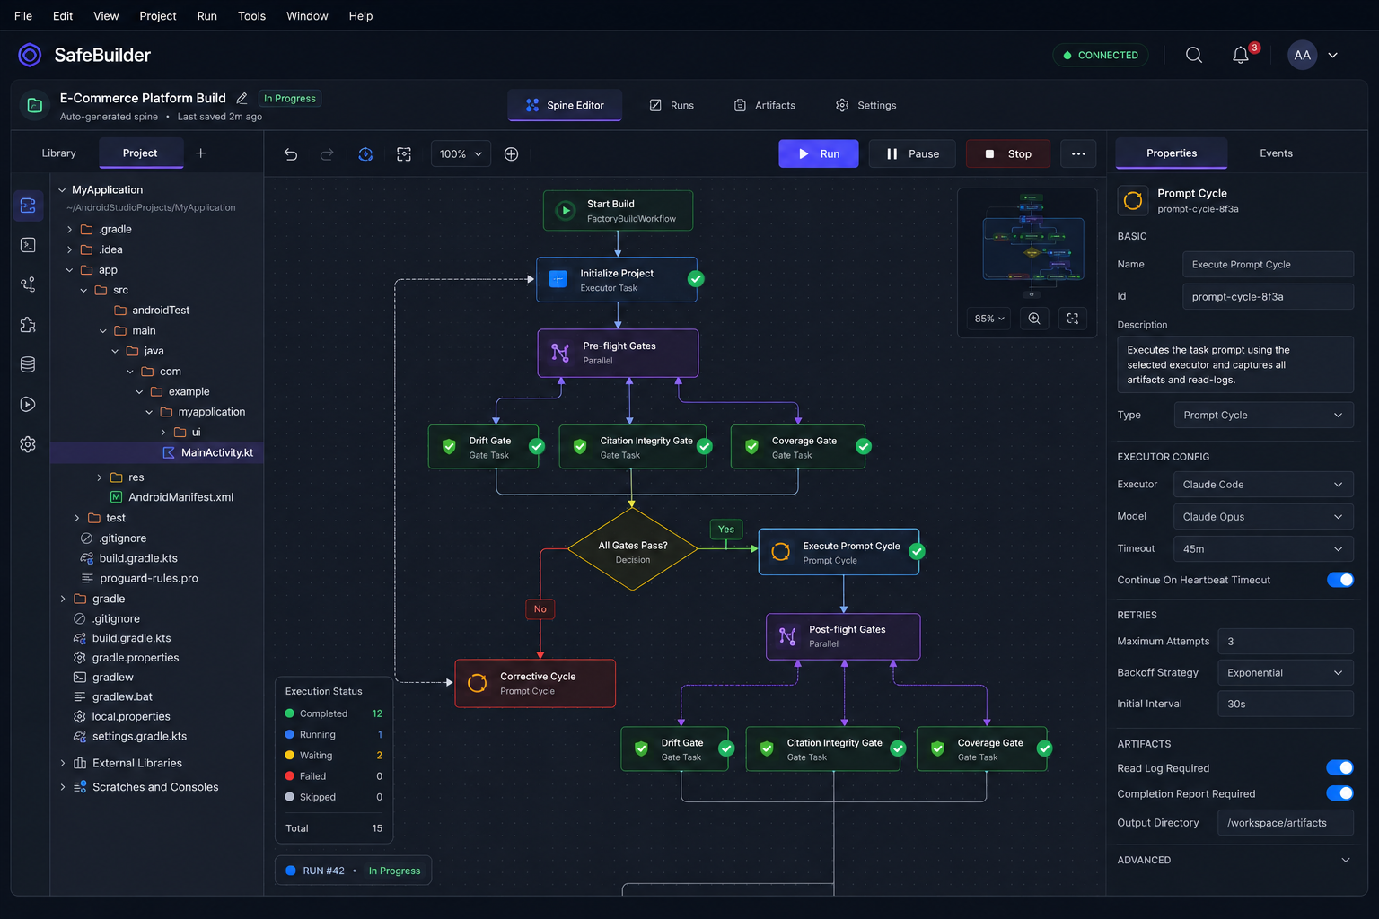The image size is (1379, 919).
Task: Select the workflow icon atop left sidebar
Action: 28,206
